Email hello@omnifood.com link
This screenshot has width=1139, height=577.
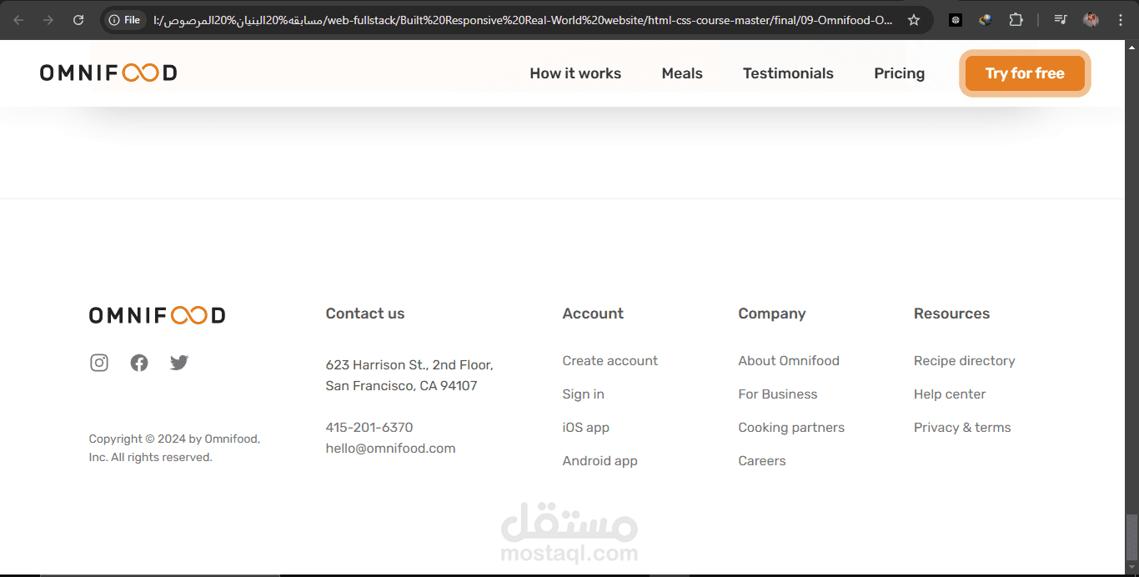(x=390, y=449)
